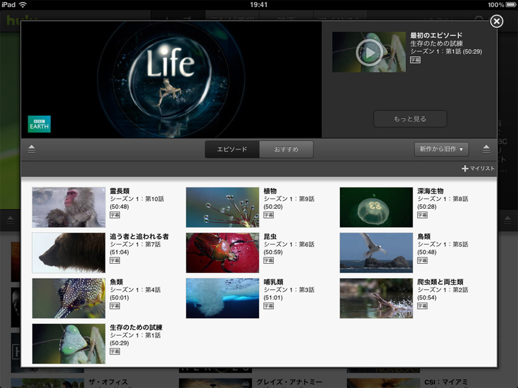
Task: Tap the battery indicator in status bar
Action: point(511,5)
